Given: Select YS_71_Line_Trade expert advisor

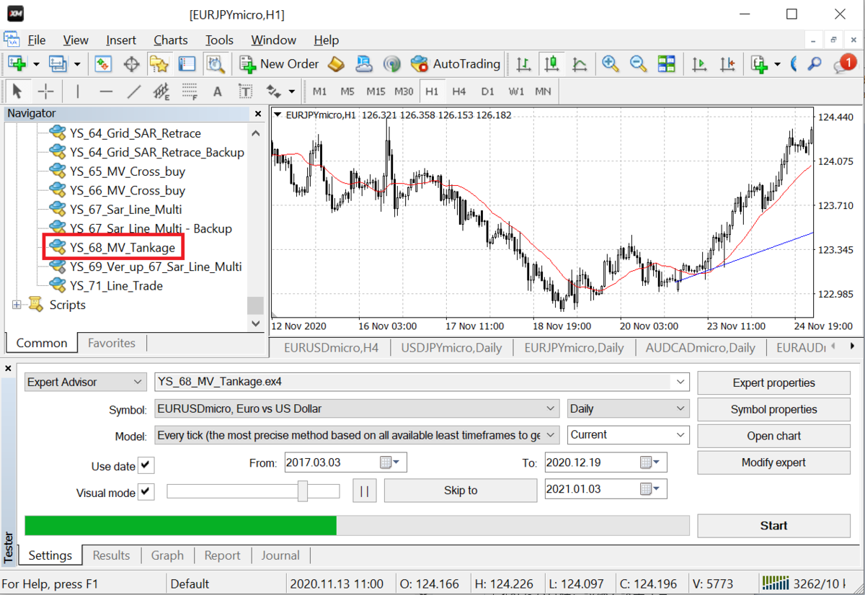Looking at the screenshot, I should pyautogui.click(x=116, y=286).
